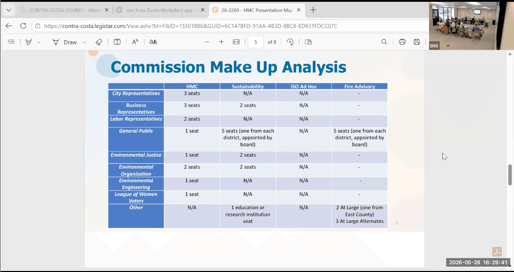
Task: Click the HMC column header
Action: click(192, 86)
